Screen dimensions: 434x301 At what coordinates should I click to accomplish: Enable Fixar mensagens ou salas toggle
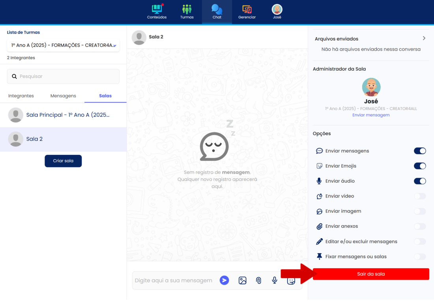419,257
